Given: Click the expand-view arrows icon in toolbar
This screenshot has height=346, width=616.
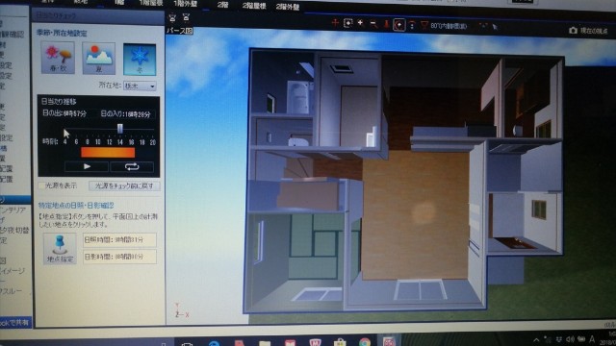Looking at the screenshot, I should point(483,26).
